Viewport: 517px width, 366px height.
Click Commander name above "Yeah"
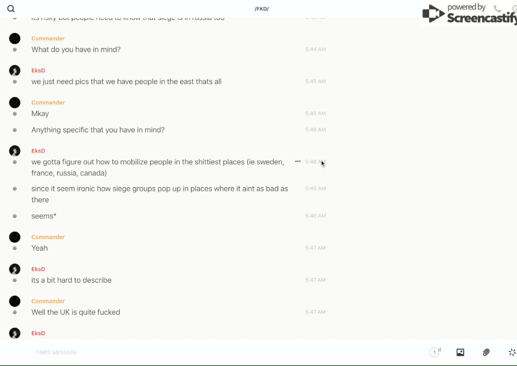tap(48, 237)
